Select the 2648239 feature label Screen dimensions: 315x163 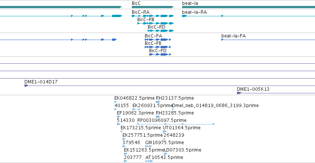tap(174, 135)
